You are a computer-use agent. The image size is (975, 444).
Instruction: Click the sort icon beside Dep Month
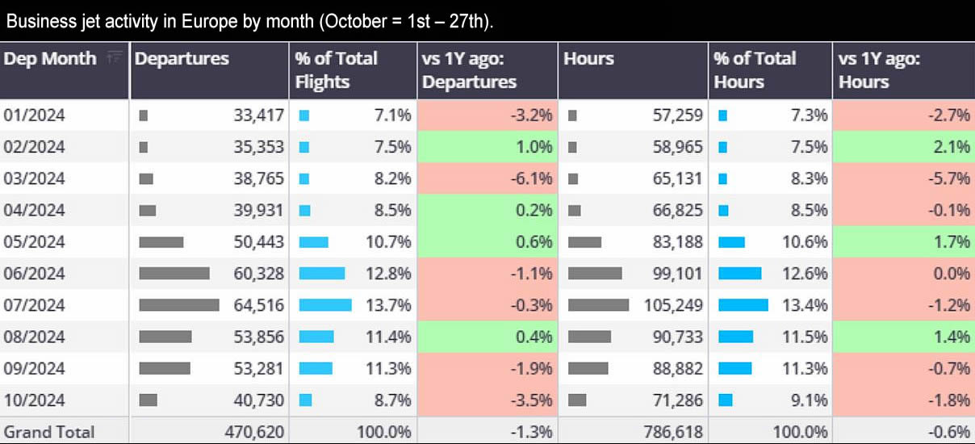click(x=115, y=57)
